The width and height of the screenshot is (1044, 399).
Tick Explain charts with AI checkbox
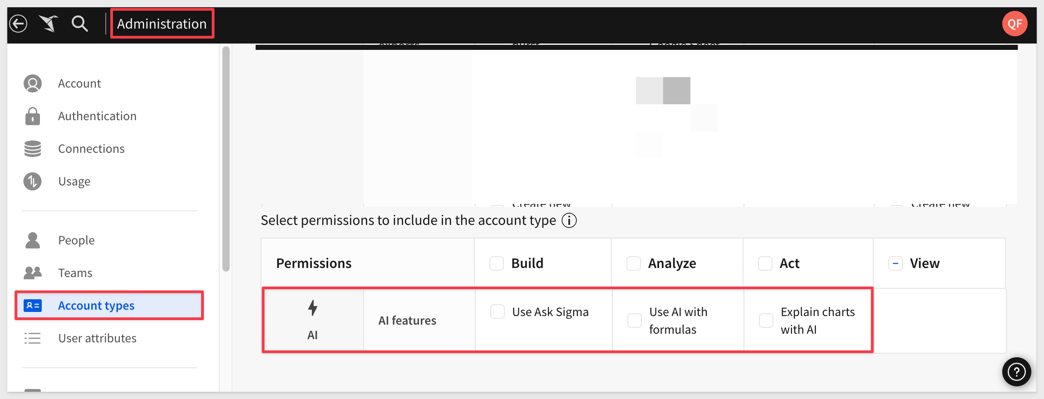[766, 321]
